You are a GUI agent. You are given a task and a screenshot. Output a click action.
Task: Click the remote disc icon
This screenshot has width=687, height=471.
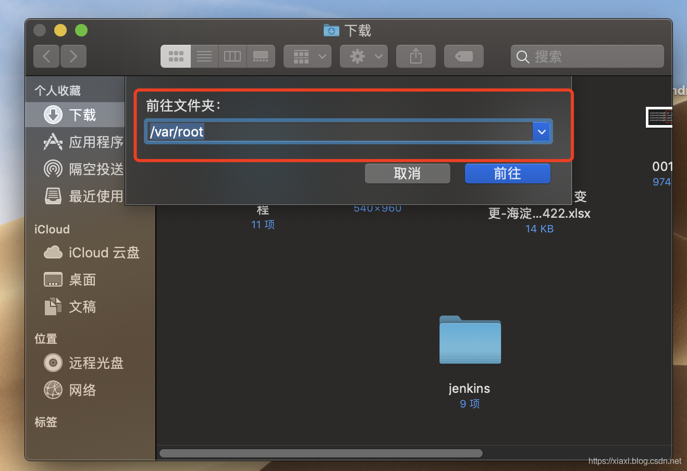tap(53, 363)
